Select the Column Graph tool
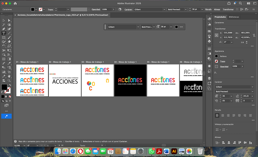The height and width of the screenshot is (157, 258). tap(4, 72)
